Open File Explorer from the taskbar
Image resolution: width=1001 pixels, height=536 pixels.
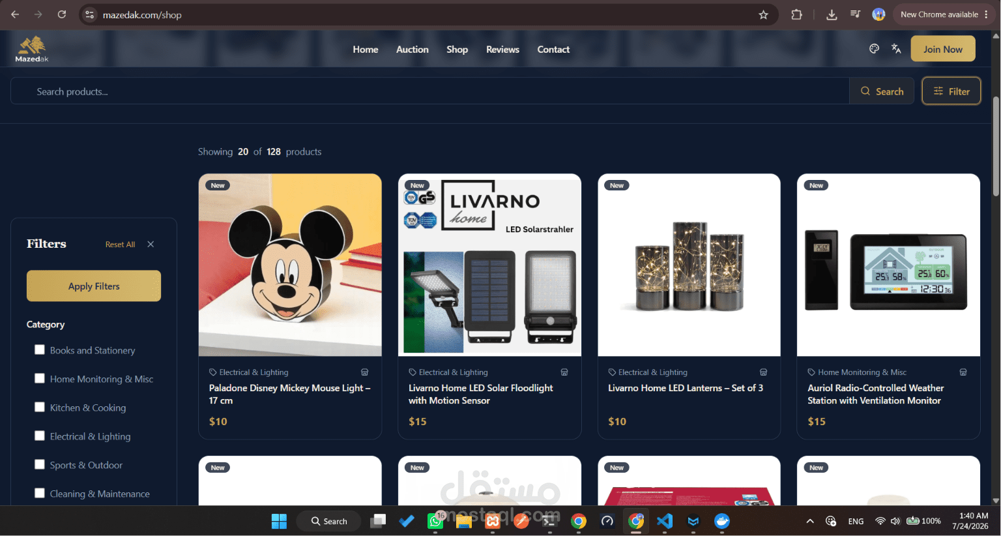point(464,521)
